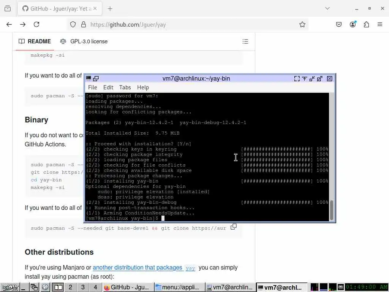This screenshot has height=292, width=389.
Task: Open the tracking protection shield icon
Action: click(73, 24)
